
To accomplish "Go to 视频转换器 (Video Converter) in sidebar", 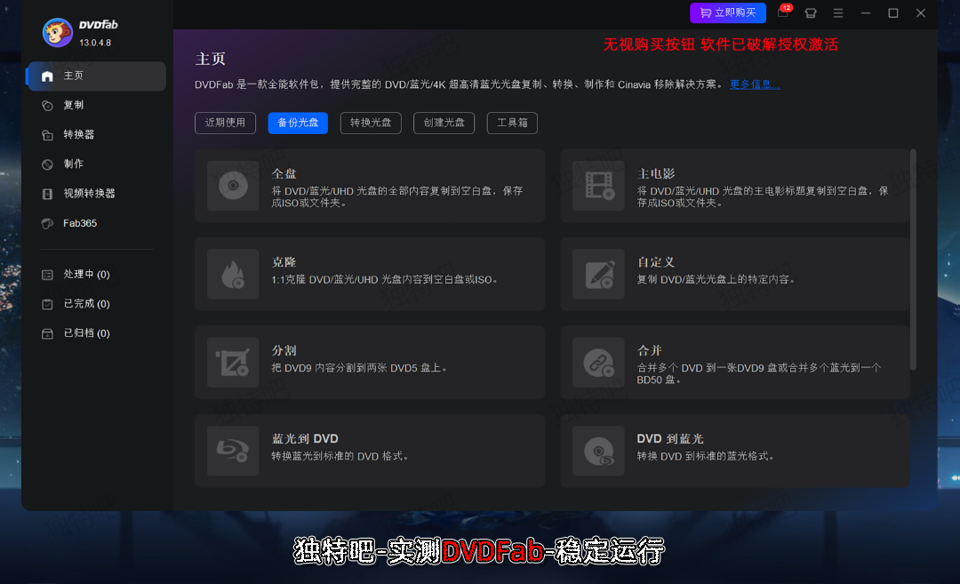I will point(89,194).
